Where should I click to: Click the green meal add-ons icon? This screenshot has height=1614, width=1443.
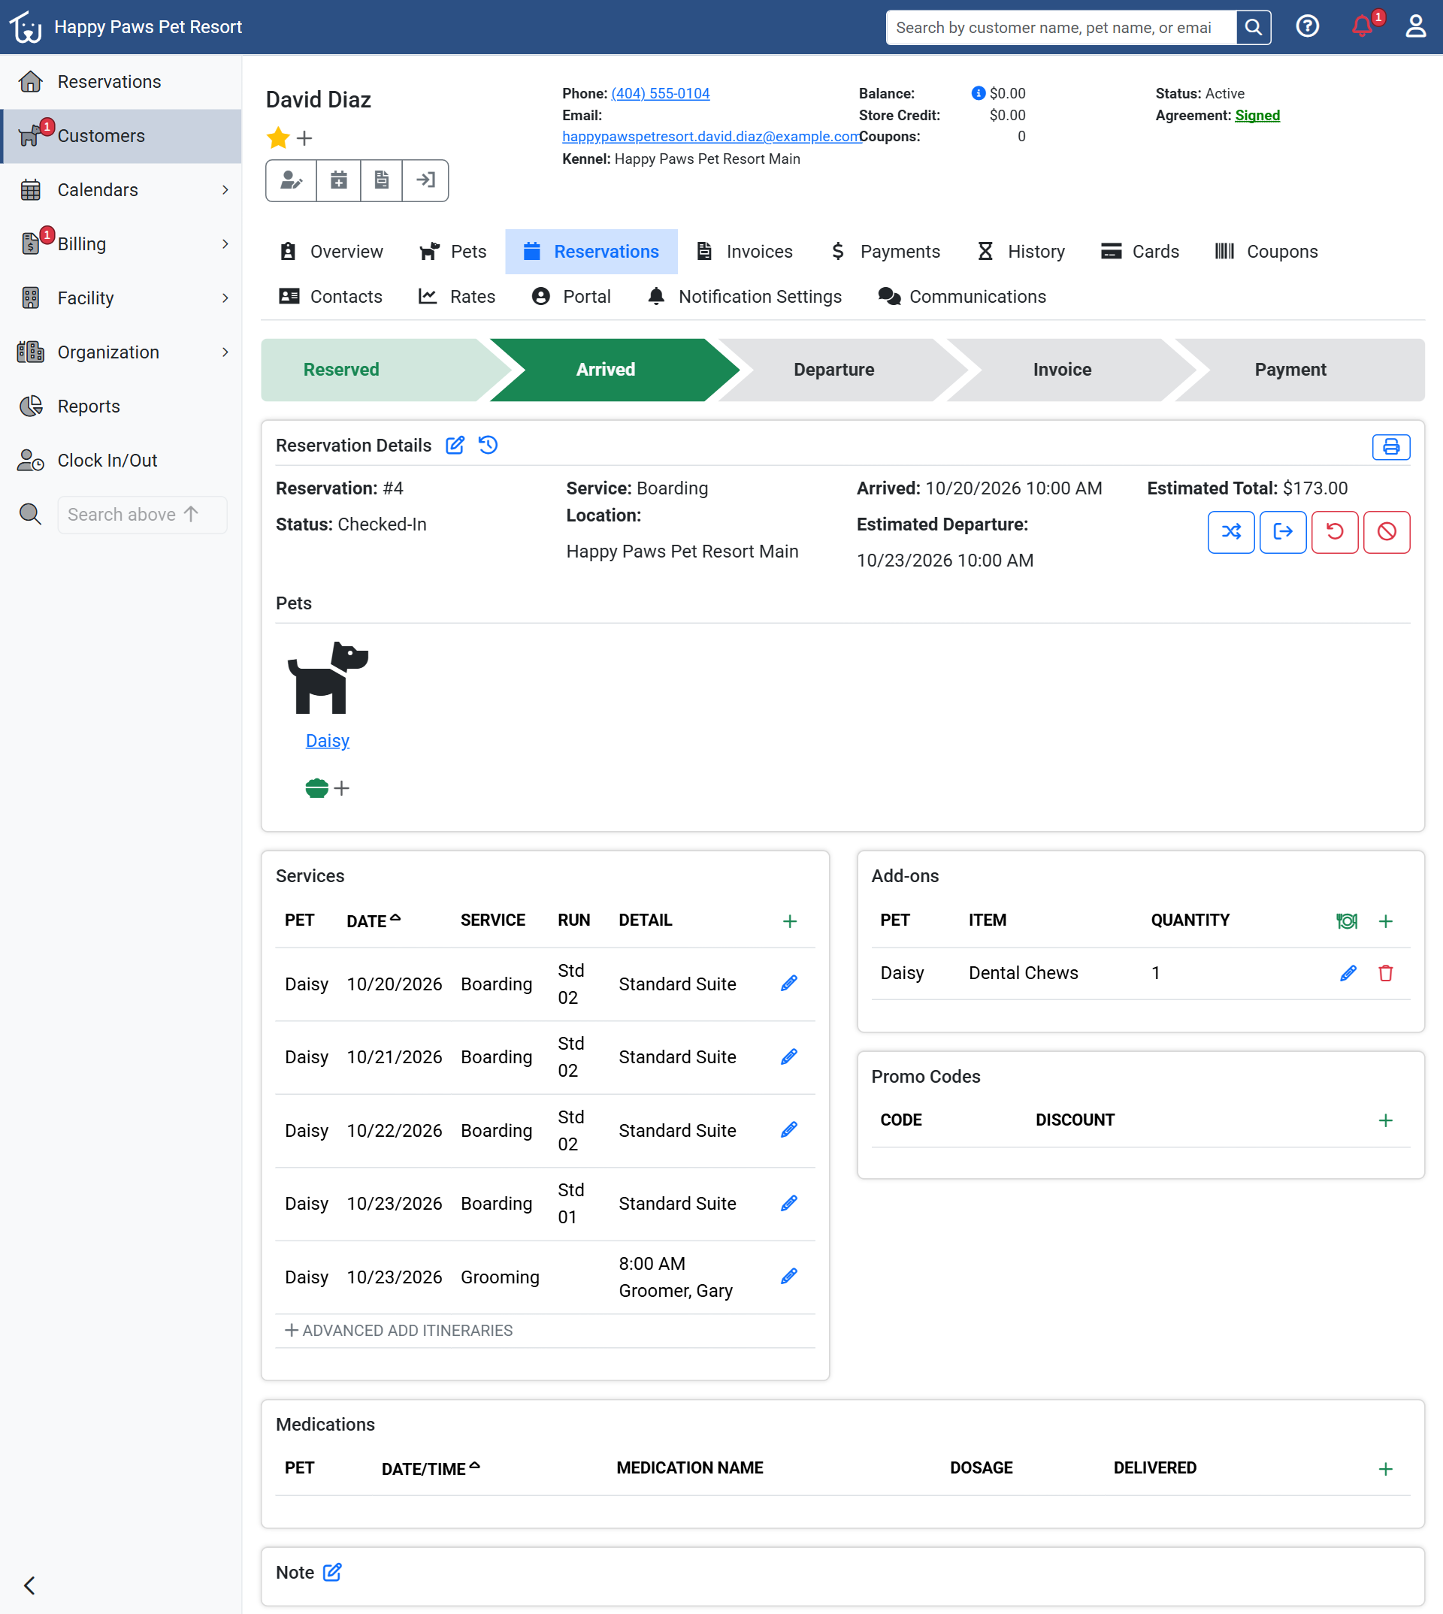pyautogui.click(x=1346, y=921)
